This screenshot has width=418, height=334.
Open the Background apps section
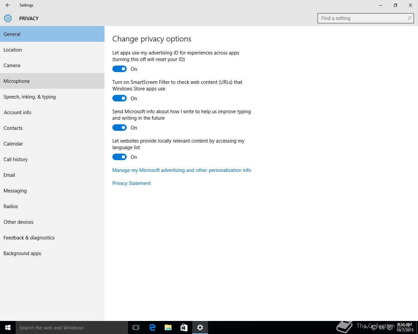[52, 253]
